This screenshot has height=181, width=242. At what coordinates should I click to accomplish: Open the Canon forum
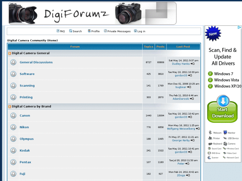coord(25,116)
